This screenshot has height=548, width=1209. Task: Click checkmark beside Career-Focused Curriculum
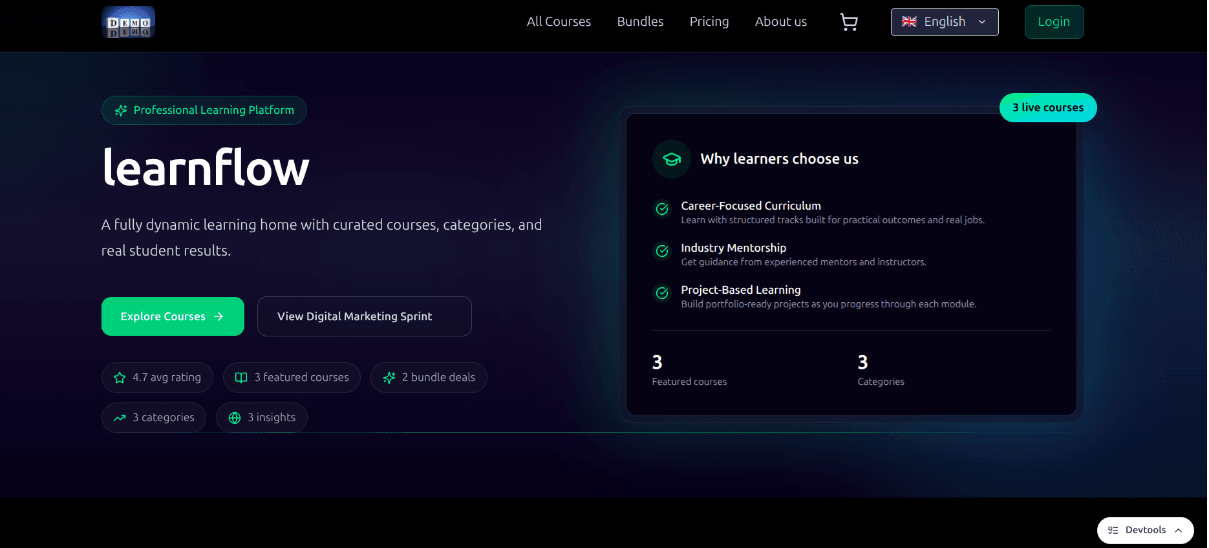662,209
